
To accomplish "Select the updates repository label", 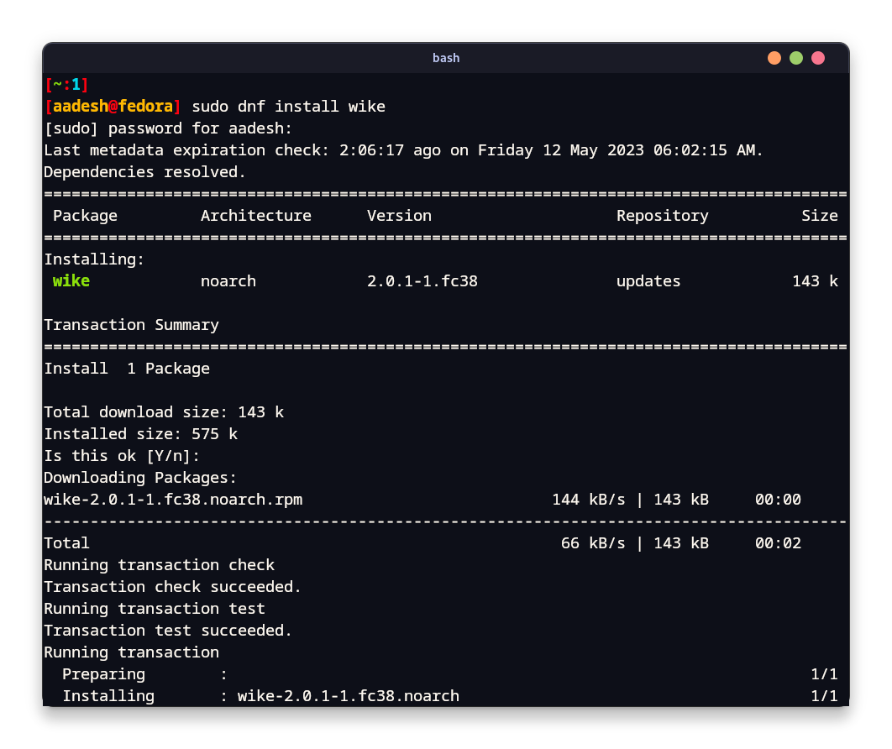I will 648,280.
